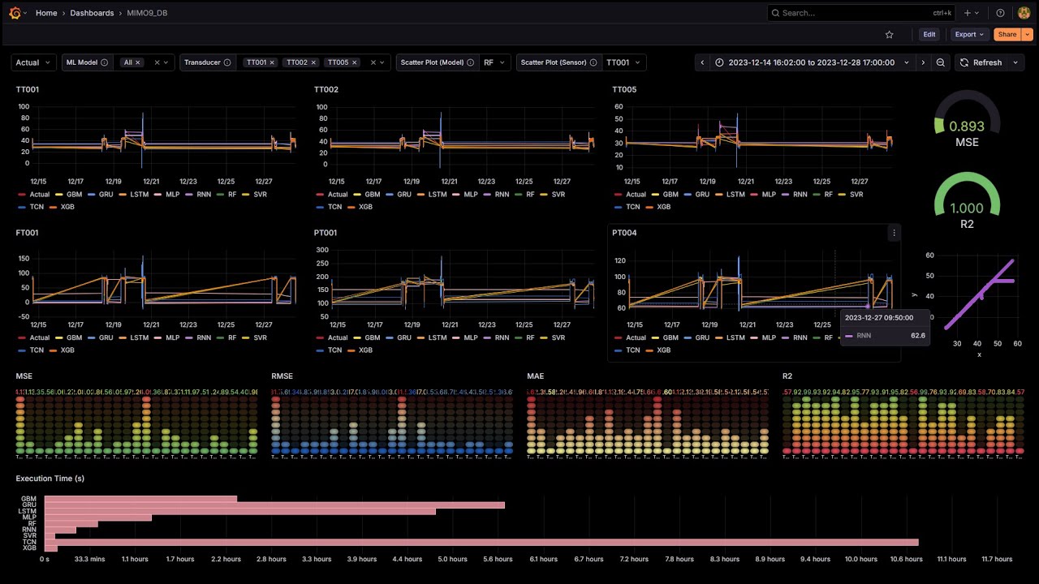Open the Dashboards breadcrumb
The image size is (1039, 584).
(92, 13)
